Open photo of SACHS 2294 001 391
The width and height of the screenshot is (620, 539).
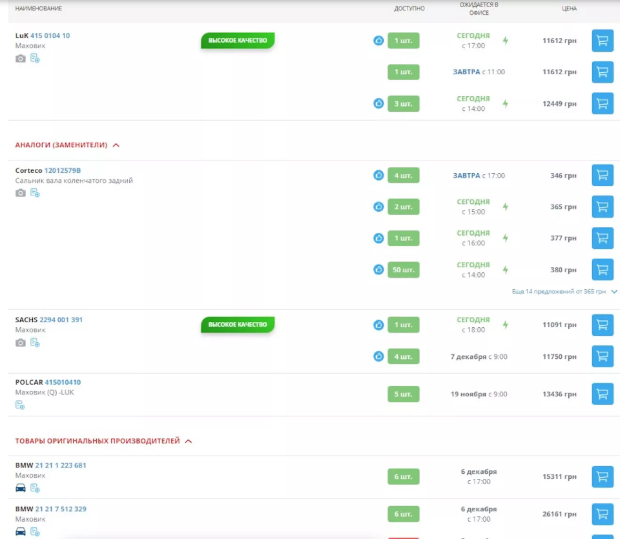pyautogui.click(x=20, y=343)
